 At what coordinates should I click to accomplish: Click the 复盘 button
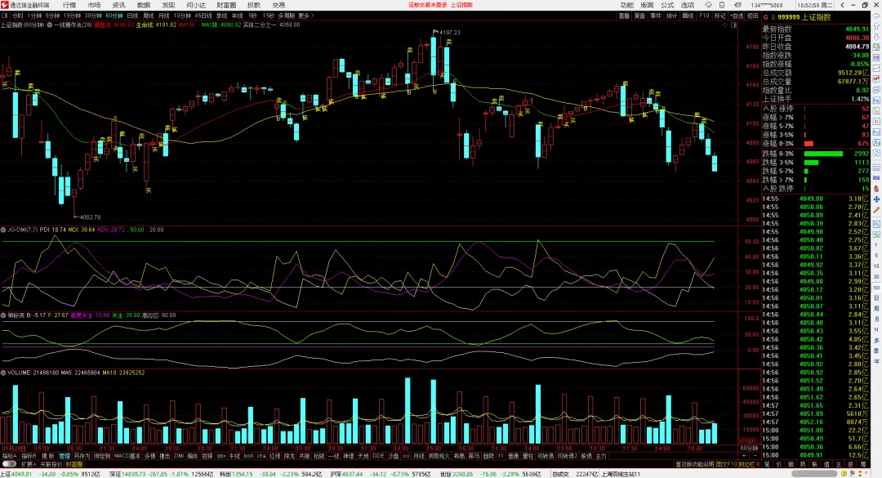pyautogui.click(x=639, y=16)
